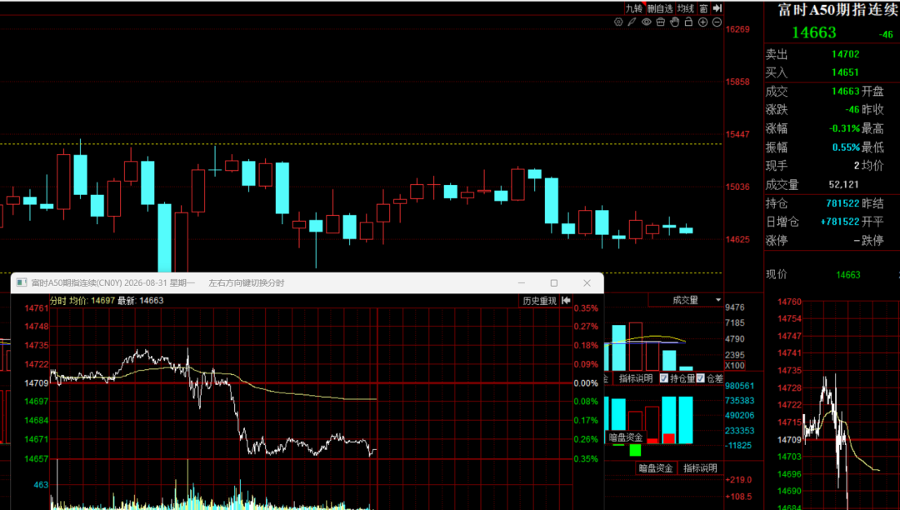Viewport: 900px width, 510px height.
Task: Click the +219.0 axis label
Action: point(738,480)
